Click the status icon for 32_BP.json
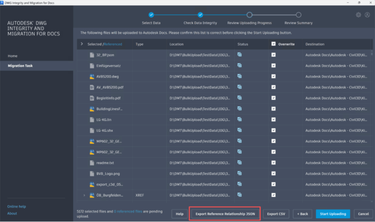 coord(240,54)
